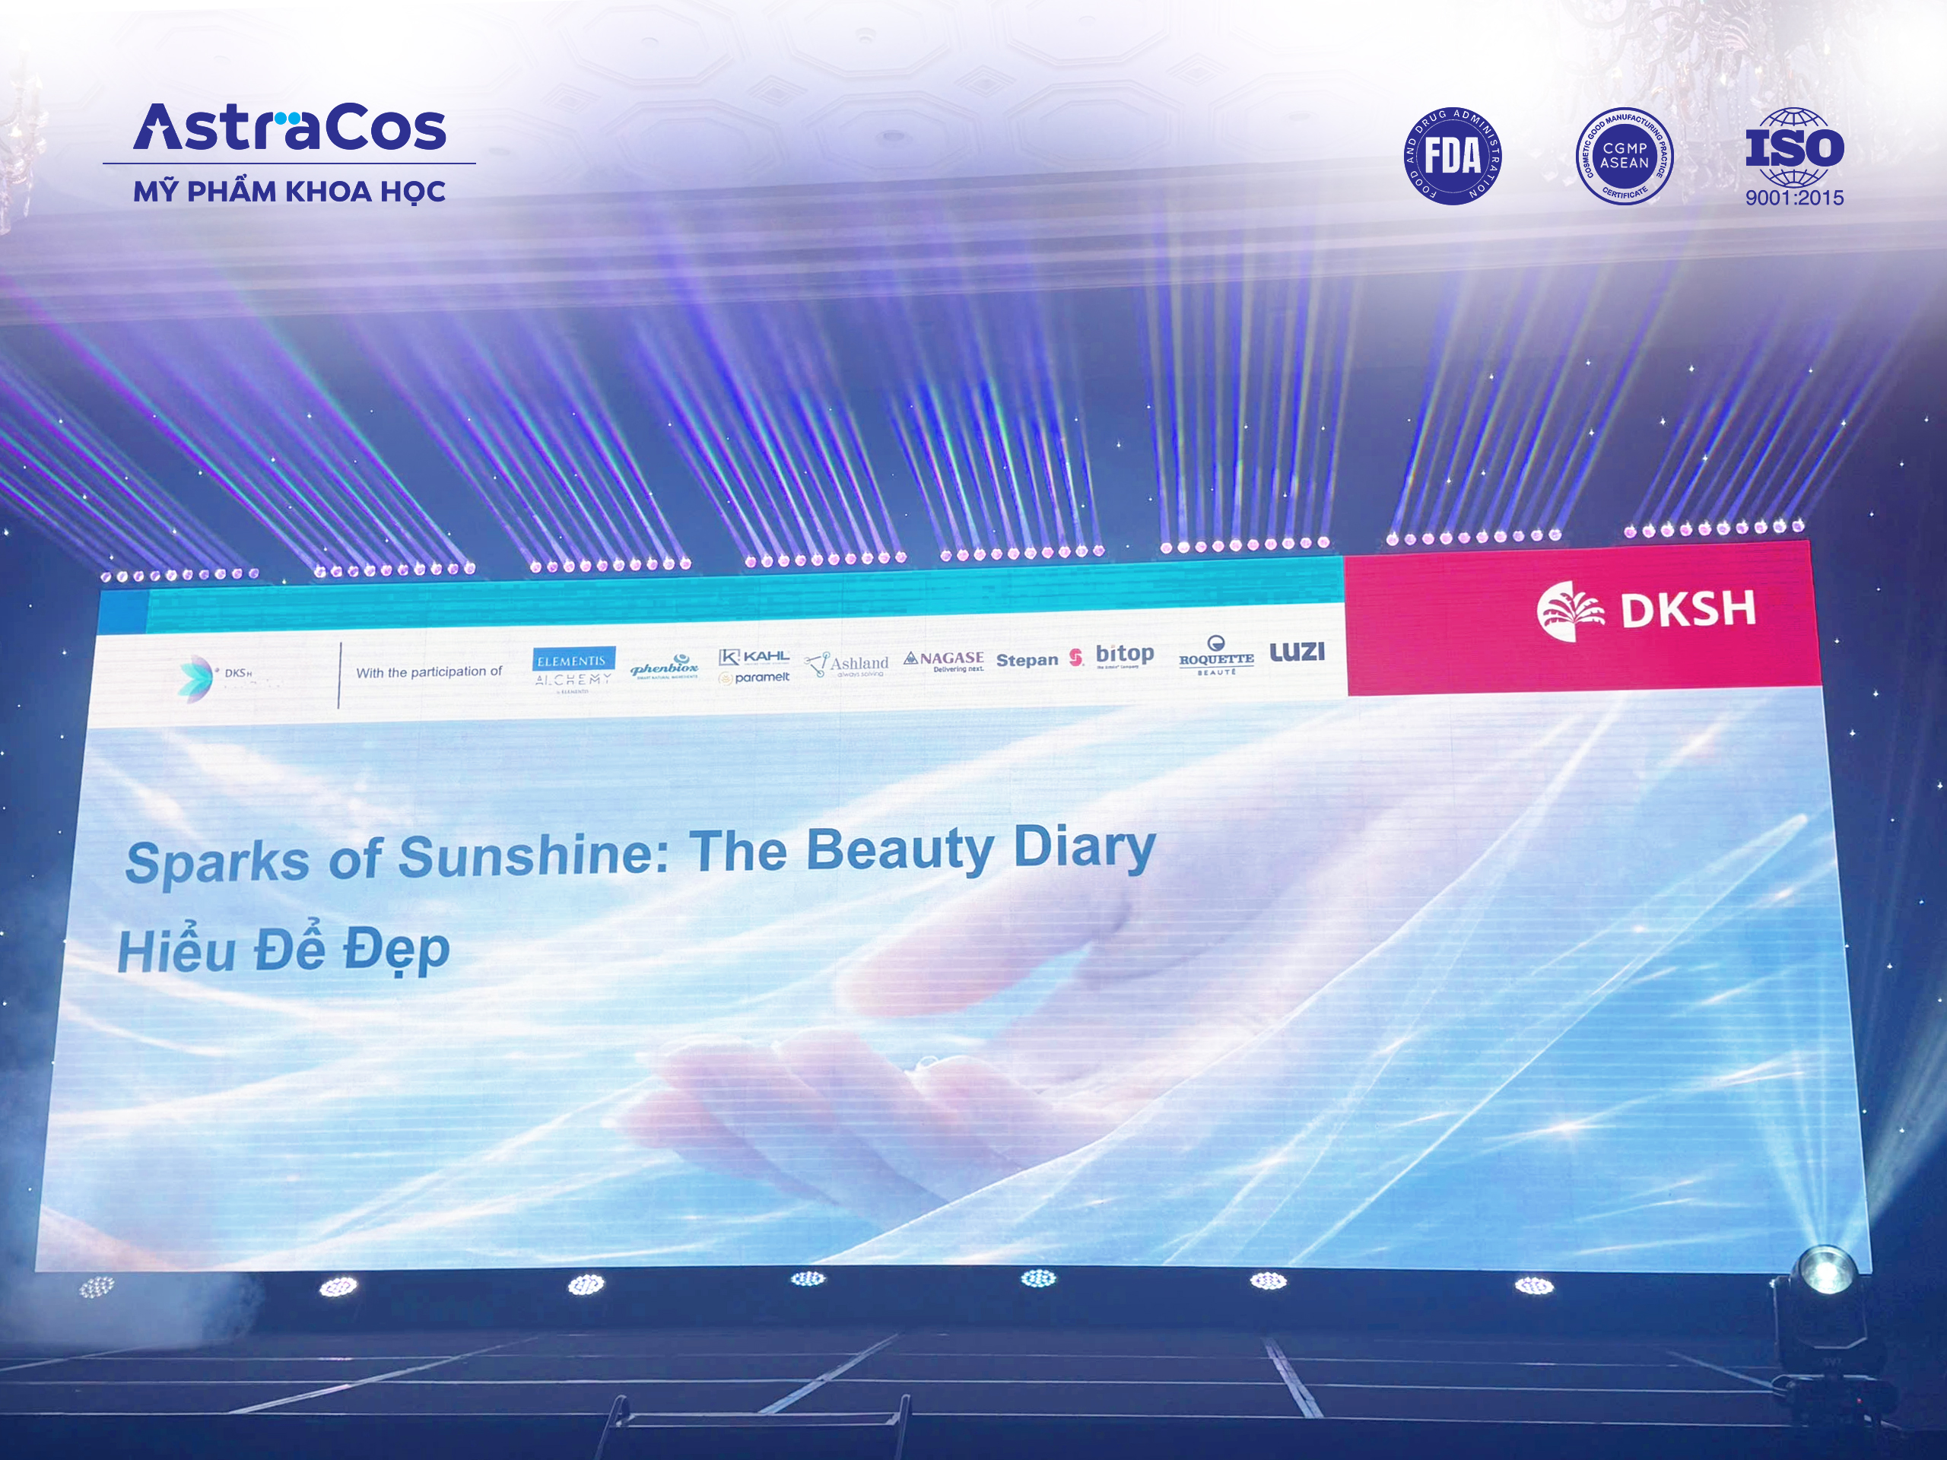Click the ISO 9001:2015 badge

click(x=1795, y=157)
